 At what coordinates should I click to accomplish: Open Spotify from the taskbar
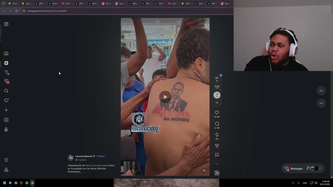point(27,183)
